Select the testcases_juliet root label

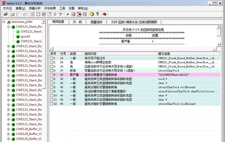(22, 22)
